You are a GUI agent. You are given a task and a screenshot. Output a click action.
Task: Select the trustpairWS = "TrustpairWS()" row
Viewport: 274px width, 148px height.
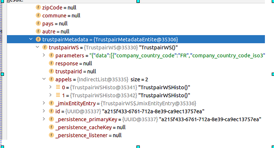[113, 48]
